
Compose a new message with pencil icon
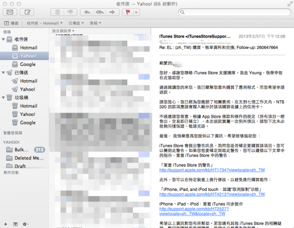click(27, 12)
